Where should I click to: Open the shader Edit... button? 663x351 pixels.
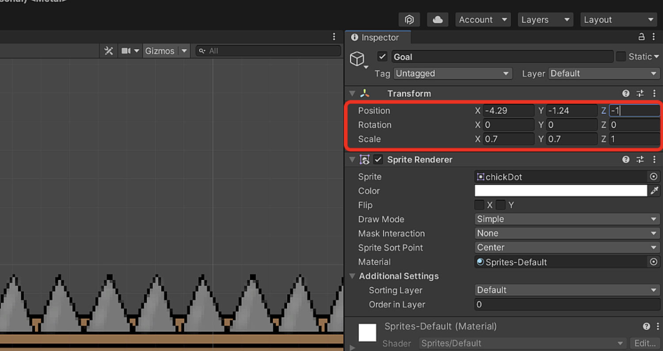coord(645,343)
